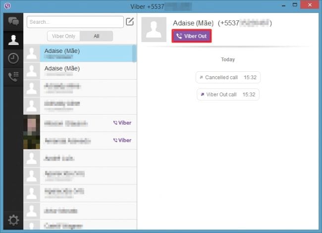Image resolution: width=322 pixels, height=233 pixels.
Task: Click the Viber Out call button
Action: (x=192, y=36)
